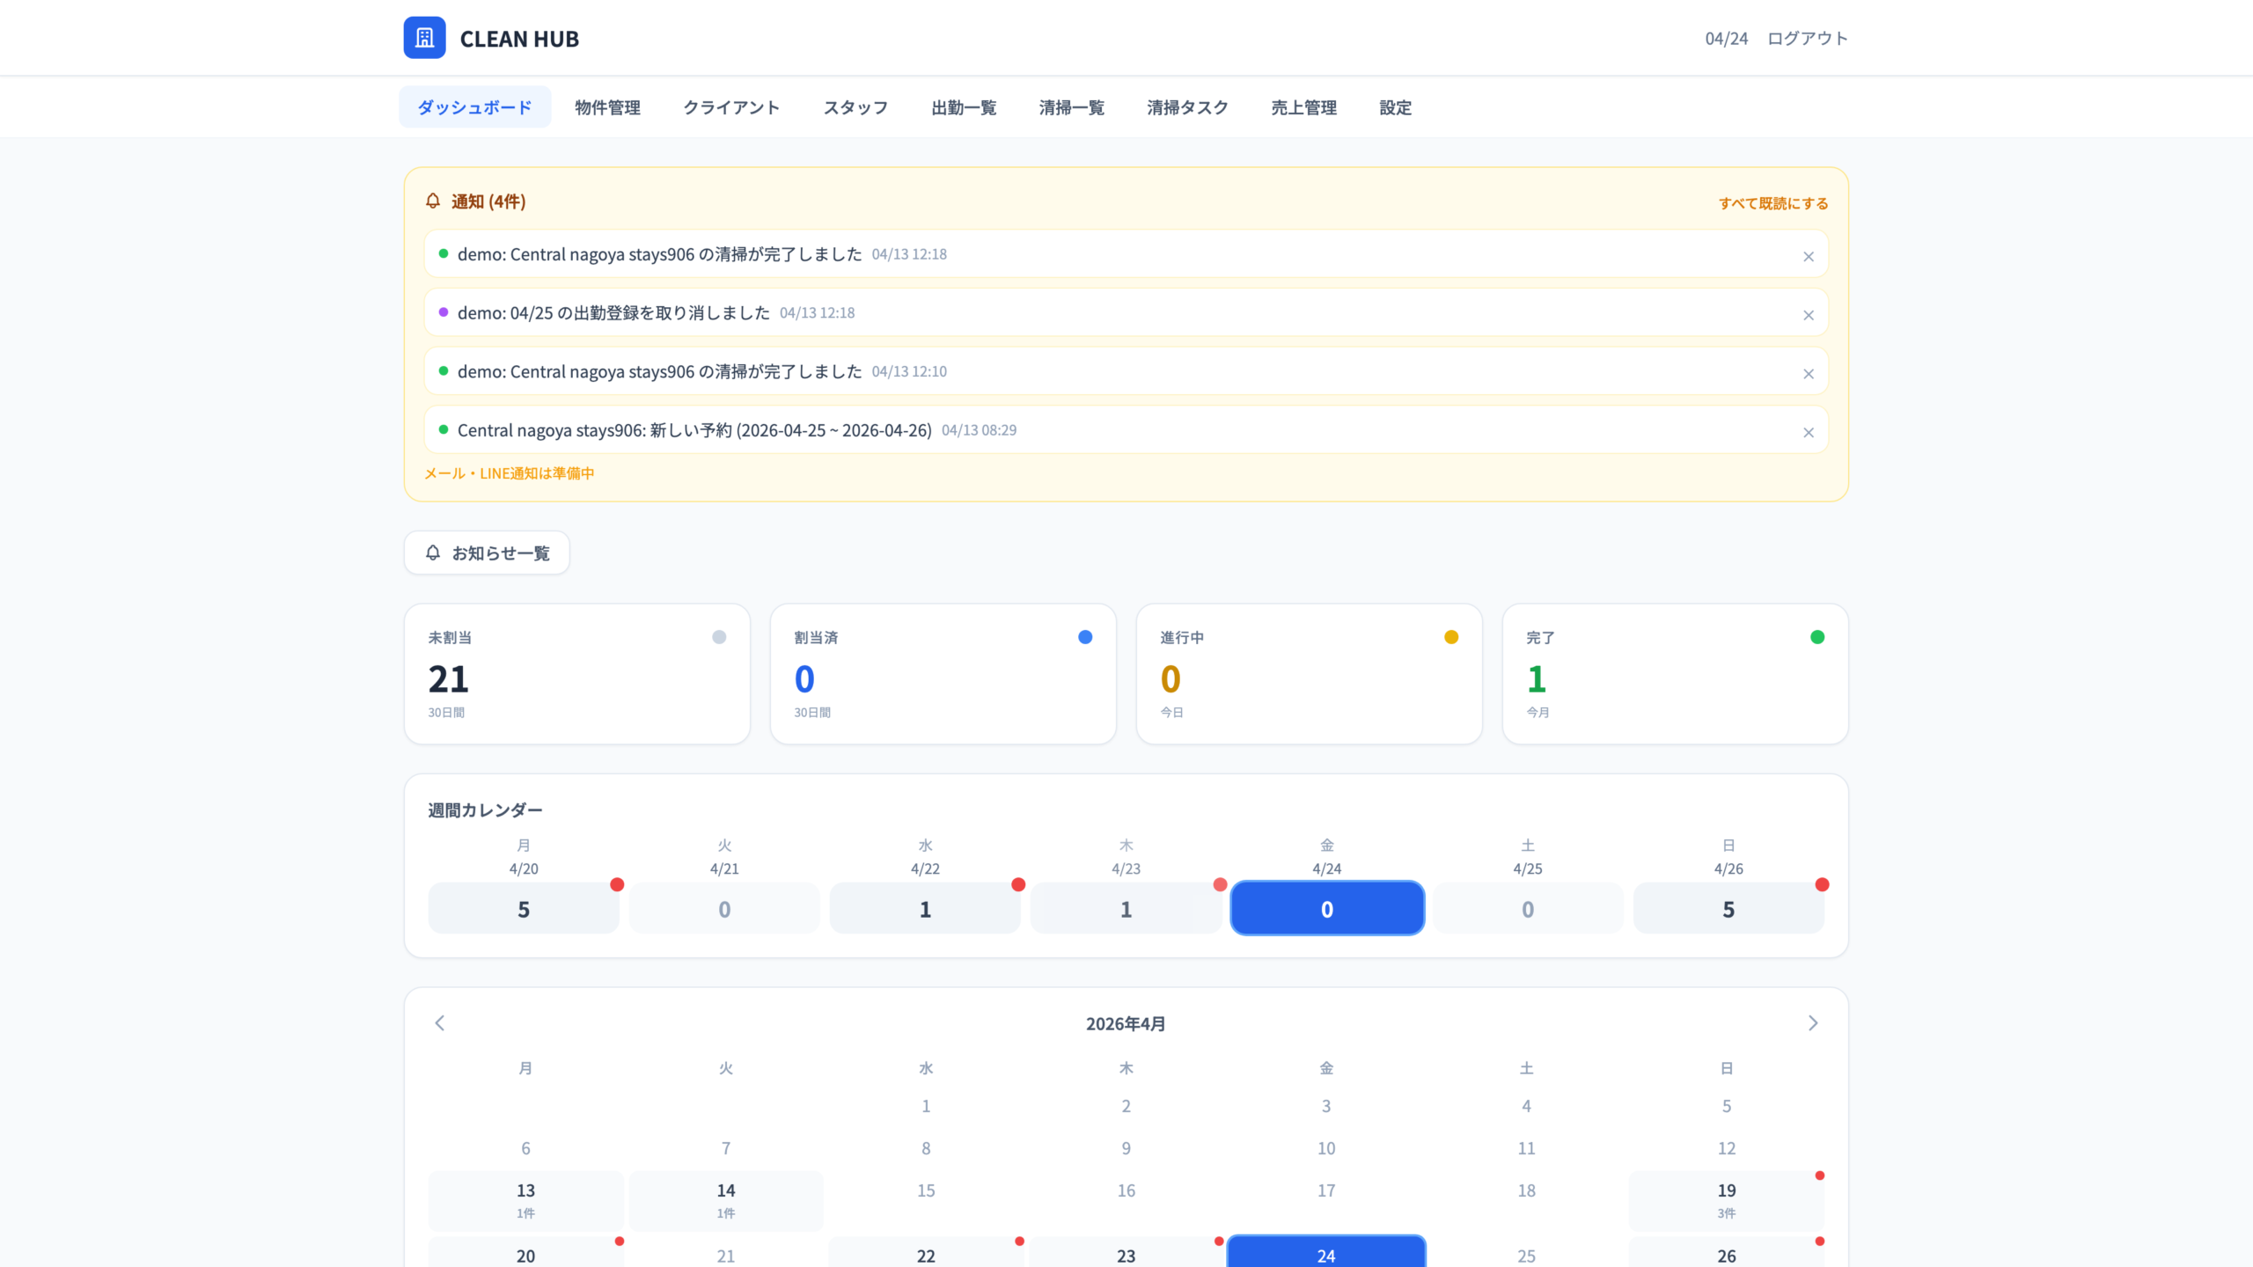Image resolution: width=2253 pixels, height=1267 pixels.
Task: Dismiss the 新しい予約 notification
Action: [1809, 433]
